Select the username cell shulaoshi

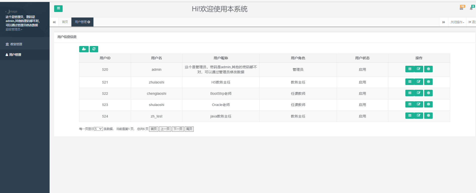[x=157, y=105]
